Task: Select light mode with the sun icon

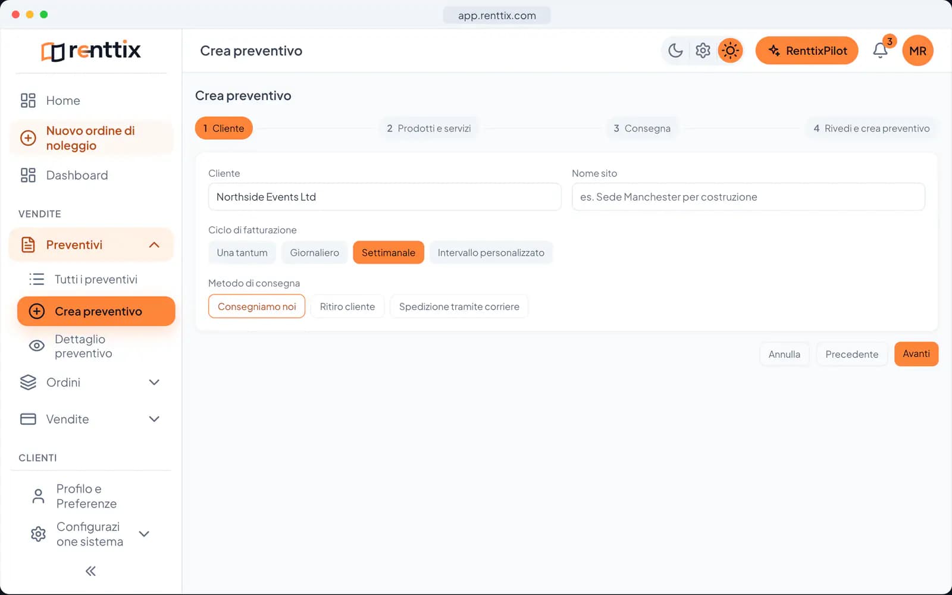Action: (x=730, y=51)
